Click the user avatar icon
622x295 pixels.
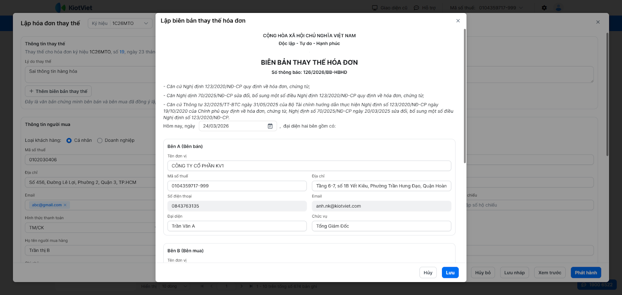(559, 8)
